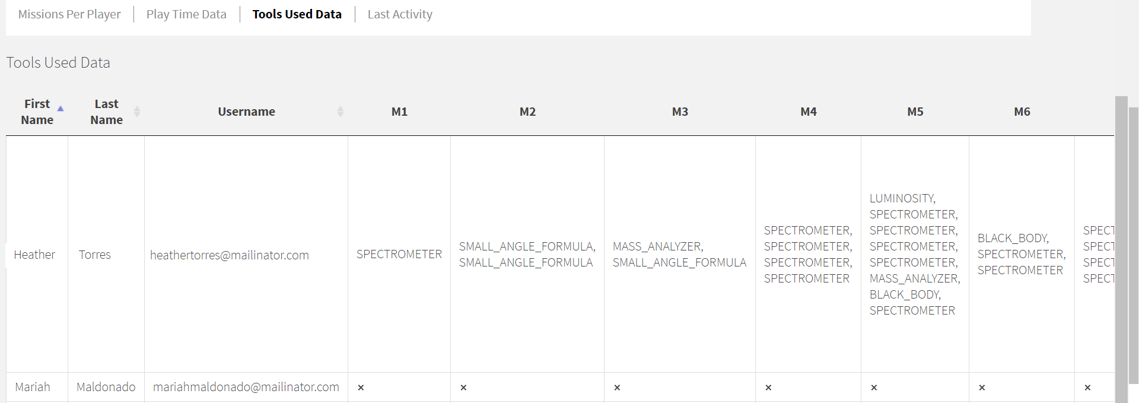The height and width of the screenshot is (403, 1139).
Task: Click the M5 column header
Action: coord(915,112)
